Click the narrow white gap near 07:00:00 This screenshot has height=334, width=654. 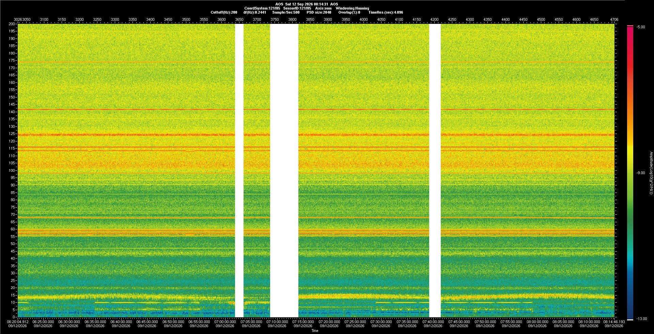point(239,170)
